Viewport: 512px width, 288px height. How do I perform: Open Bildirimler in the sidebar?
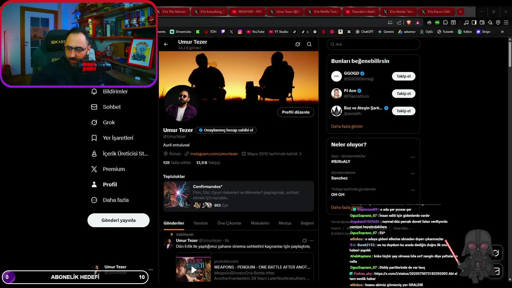click(x=110, y=92)
